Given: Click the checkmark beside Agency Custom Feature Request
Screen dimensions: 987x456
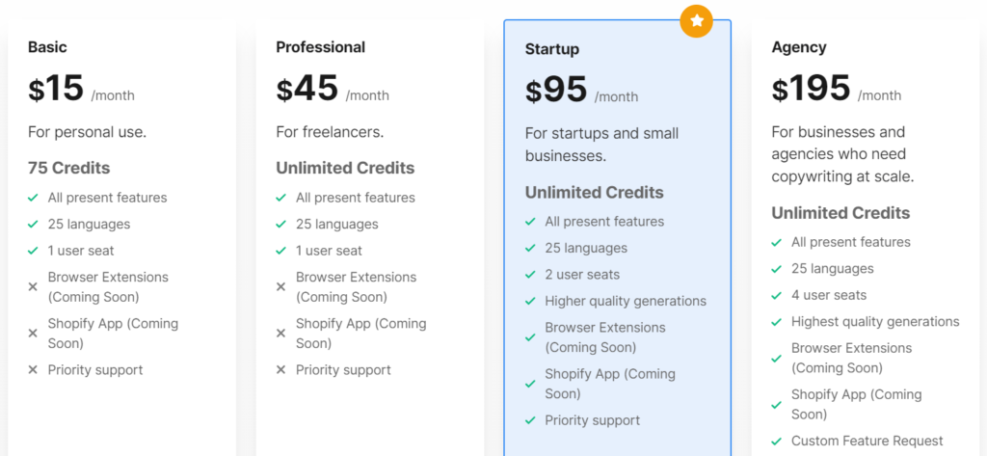Looking at the screenshot, I should [x=777, y=442].
